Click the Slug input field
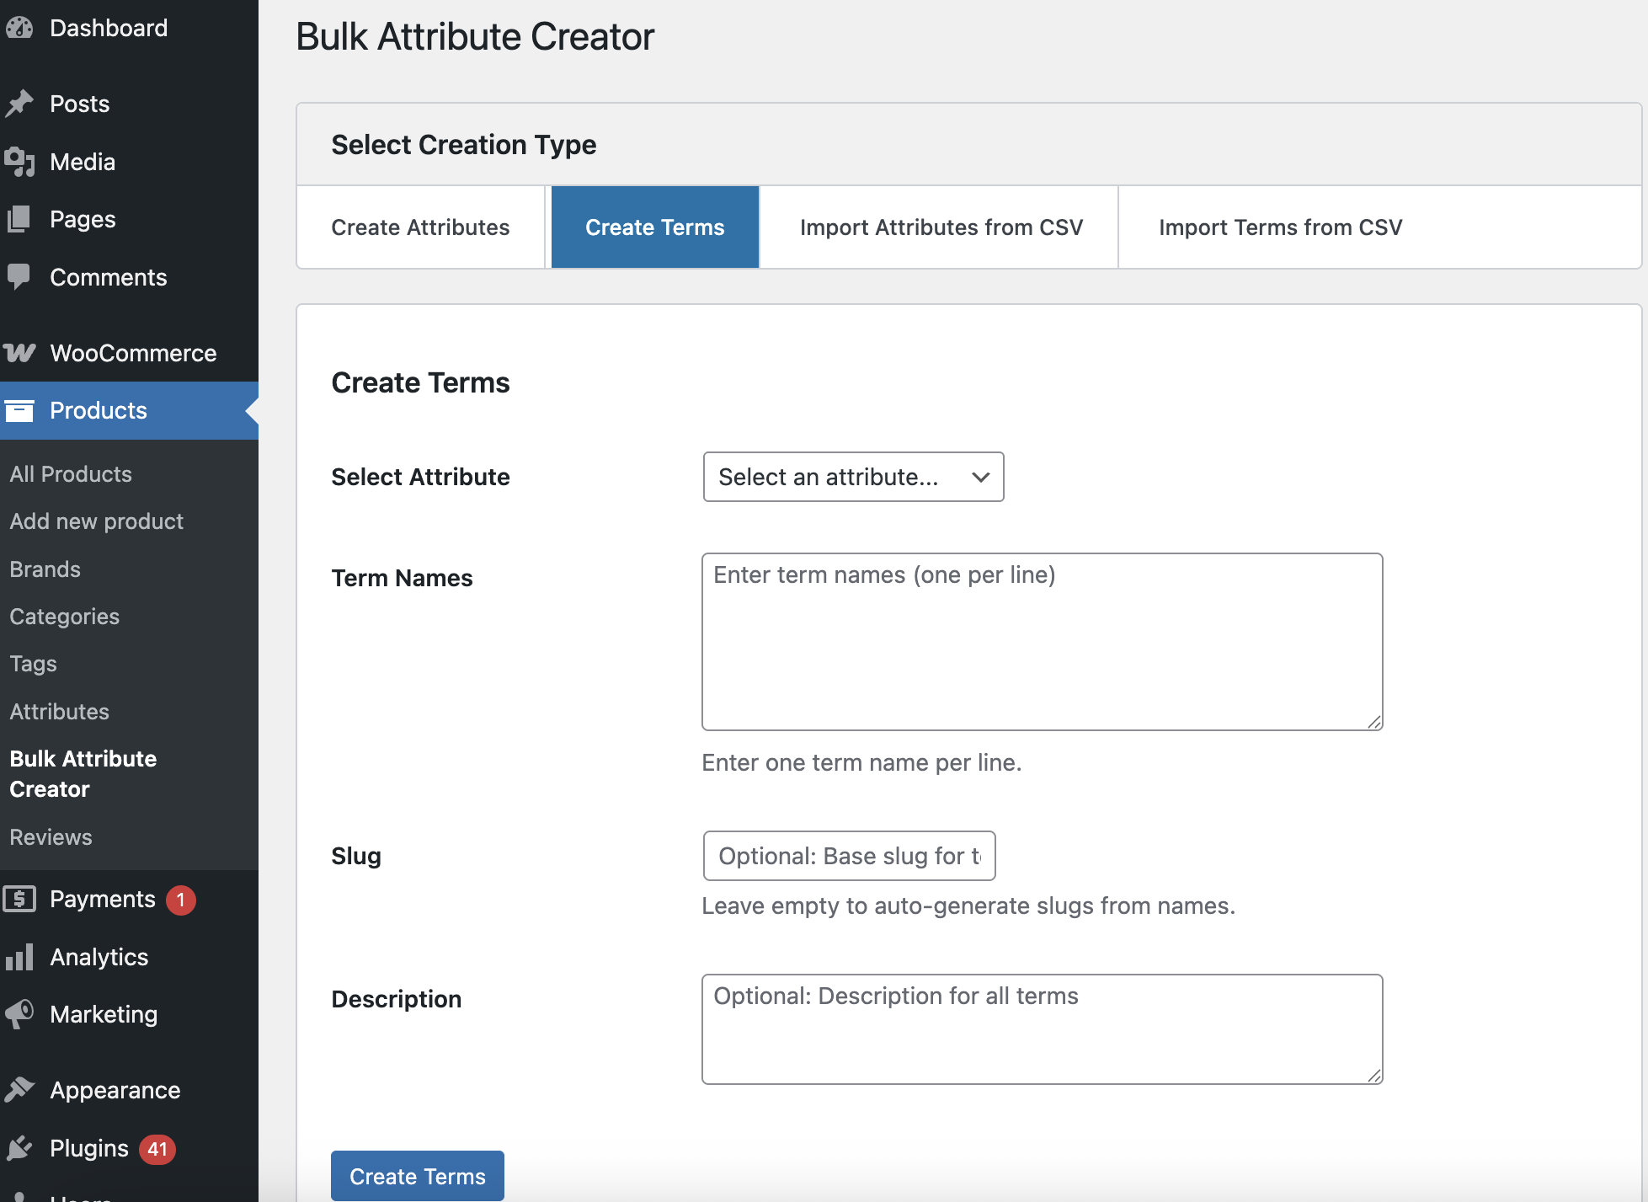Image resolution: width=1648 pixels, height=1202 pixels. (x=849, y=856)
